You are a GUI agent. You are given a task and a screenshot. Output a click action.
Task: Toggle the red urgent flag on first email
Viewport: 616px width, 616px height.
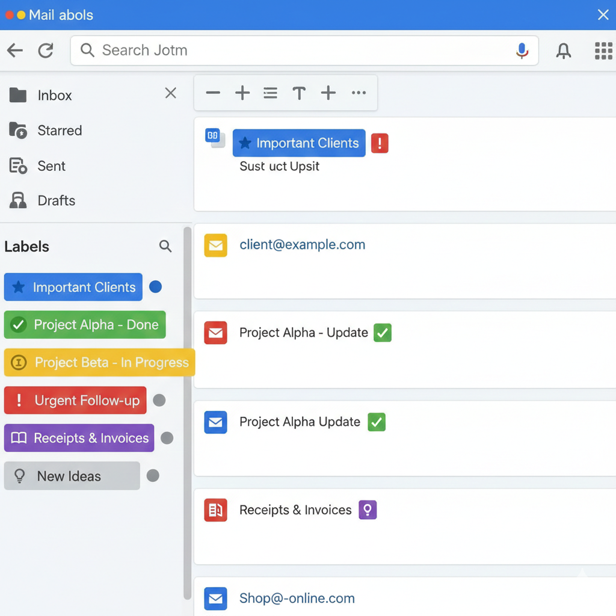(380, 143)
